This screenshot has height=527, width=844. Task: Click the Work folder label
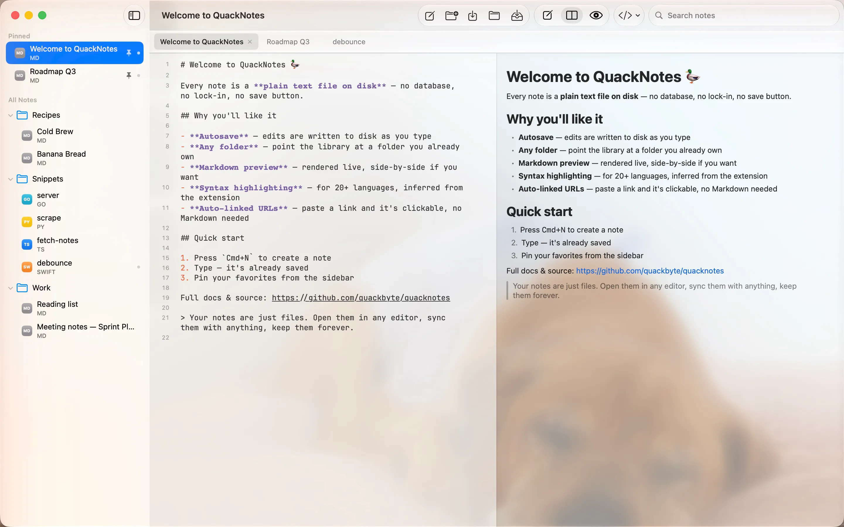(42, 288)
